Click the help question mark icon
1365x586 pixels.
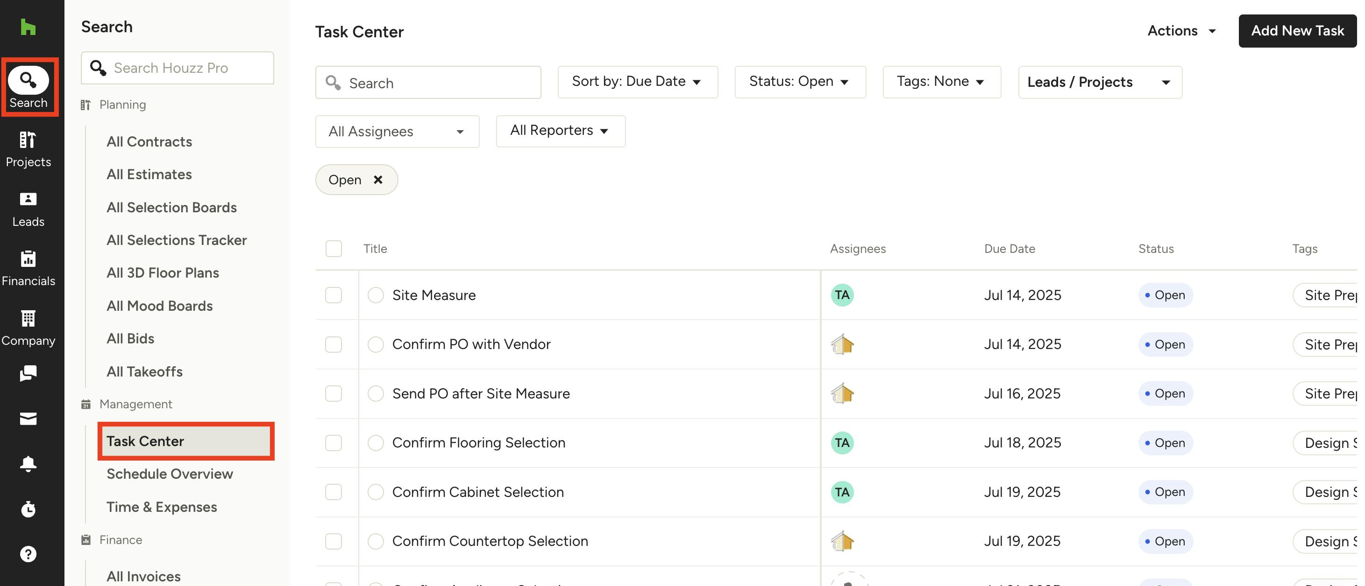(x=28, y=554)
